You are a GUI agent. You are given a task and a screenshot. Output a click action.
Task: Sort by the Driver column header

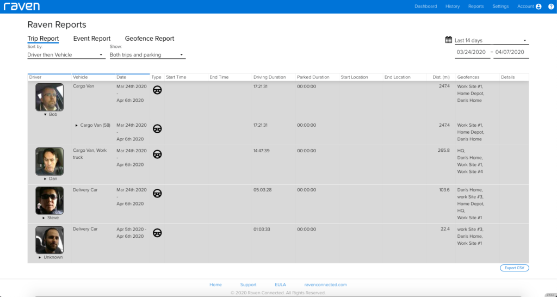click(49, 77)
